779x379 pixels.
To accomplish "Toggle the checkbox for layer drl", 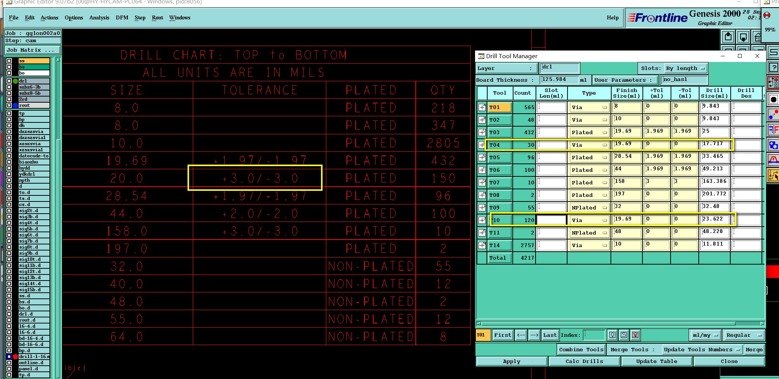I will pos(9,81).
